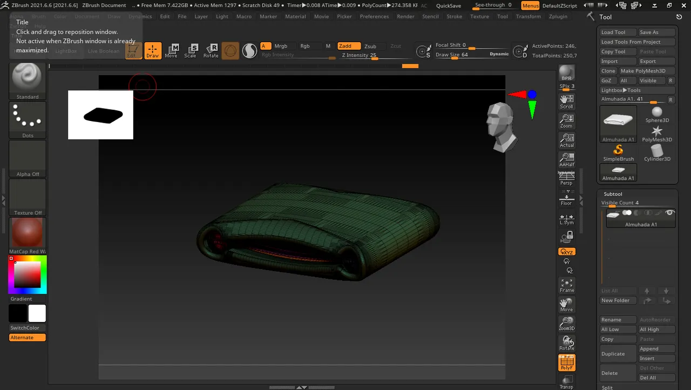The width and height of the screenshot is (691, 390).
Task: Open the Texture Off picker
Action: [x=28, y=198]
